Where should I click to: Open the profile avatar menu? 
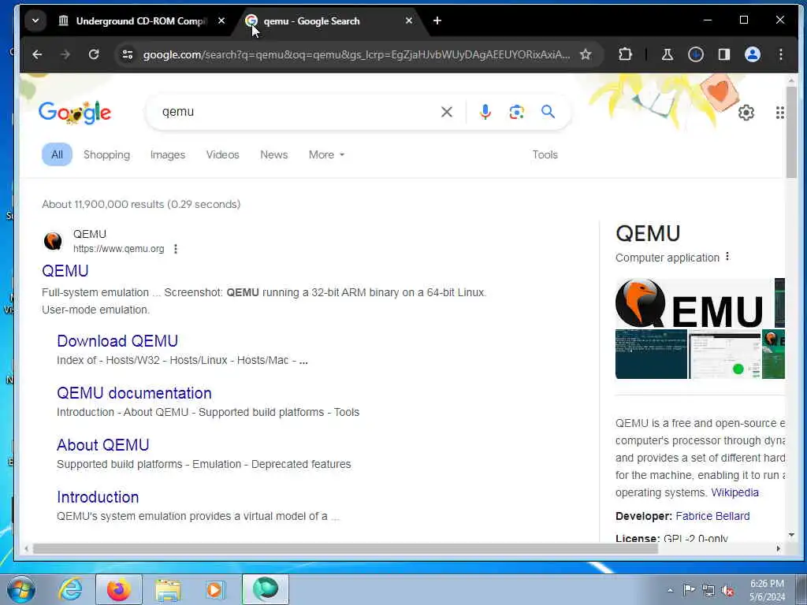[x=753, y=54]
